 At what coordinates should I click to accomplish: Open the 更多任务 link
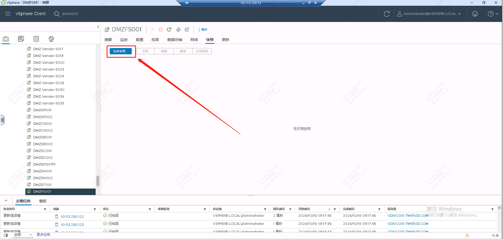tap(43, 235)
